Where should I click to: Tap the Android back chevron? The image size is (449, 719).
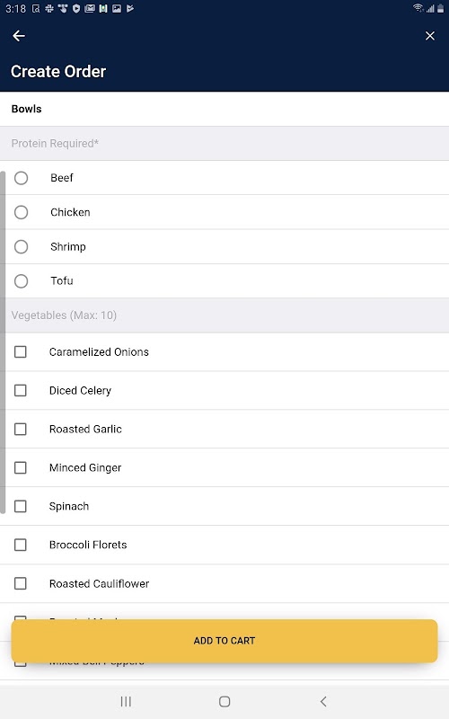click(x=323, y=701)
